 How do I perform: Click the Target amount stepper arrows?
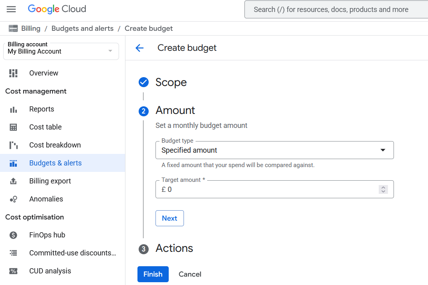click(x=383, y=189)
